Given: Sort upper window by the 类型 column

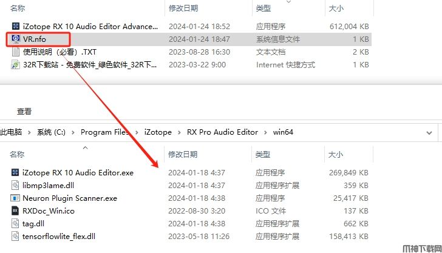Looking at the screenshot, I should pos(263,8).
